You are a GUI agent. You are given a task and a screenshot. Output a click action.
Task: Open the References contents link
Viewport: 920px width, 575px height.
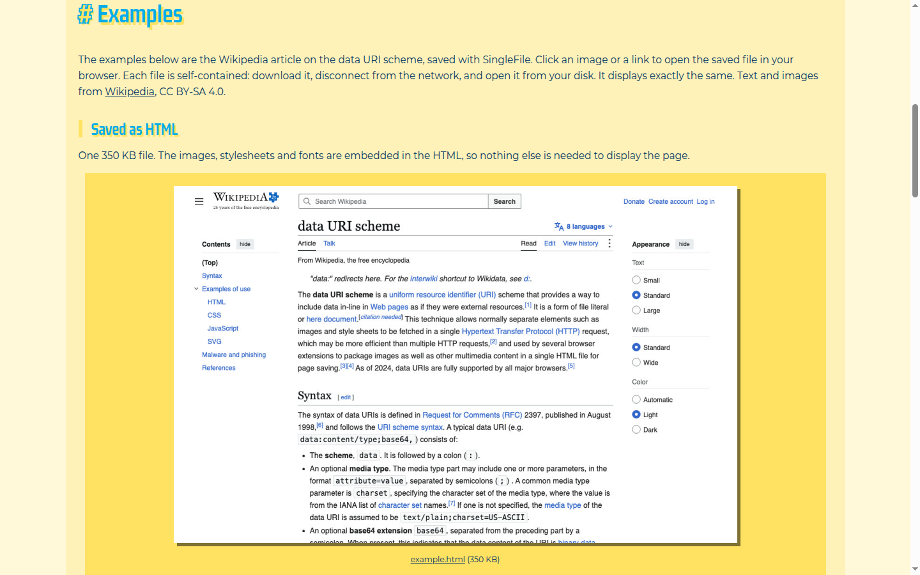pyautogui.click(x=218, y=368)
